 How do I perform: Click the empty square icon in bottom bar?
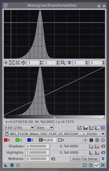[x=85, y=165]
